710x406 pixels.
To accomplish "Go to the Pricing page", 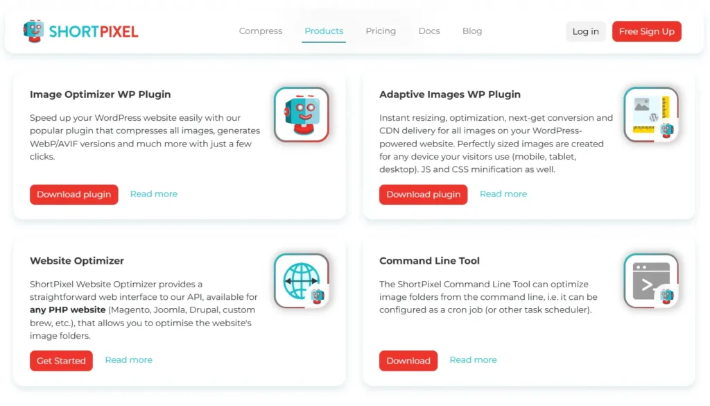I will point(381,31).
